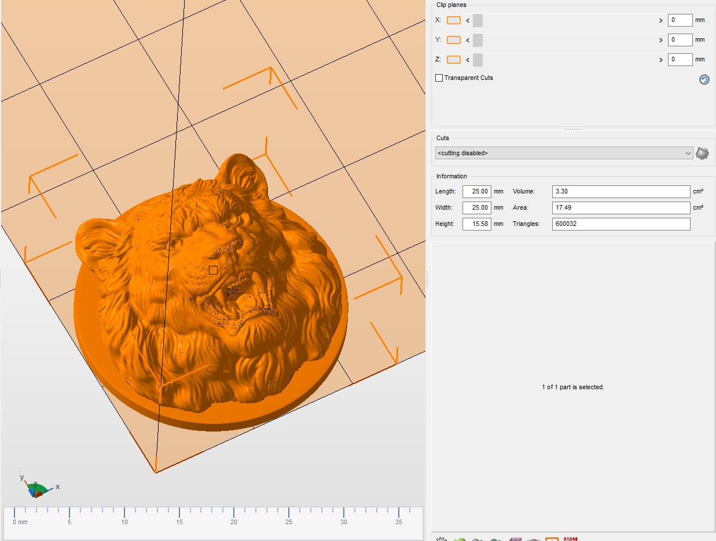Decrease Z clip plane with left arrow
The height and width of the screenshot is (541, 716).
[x=468, y=60]
